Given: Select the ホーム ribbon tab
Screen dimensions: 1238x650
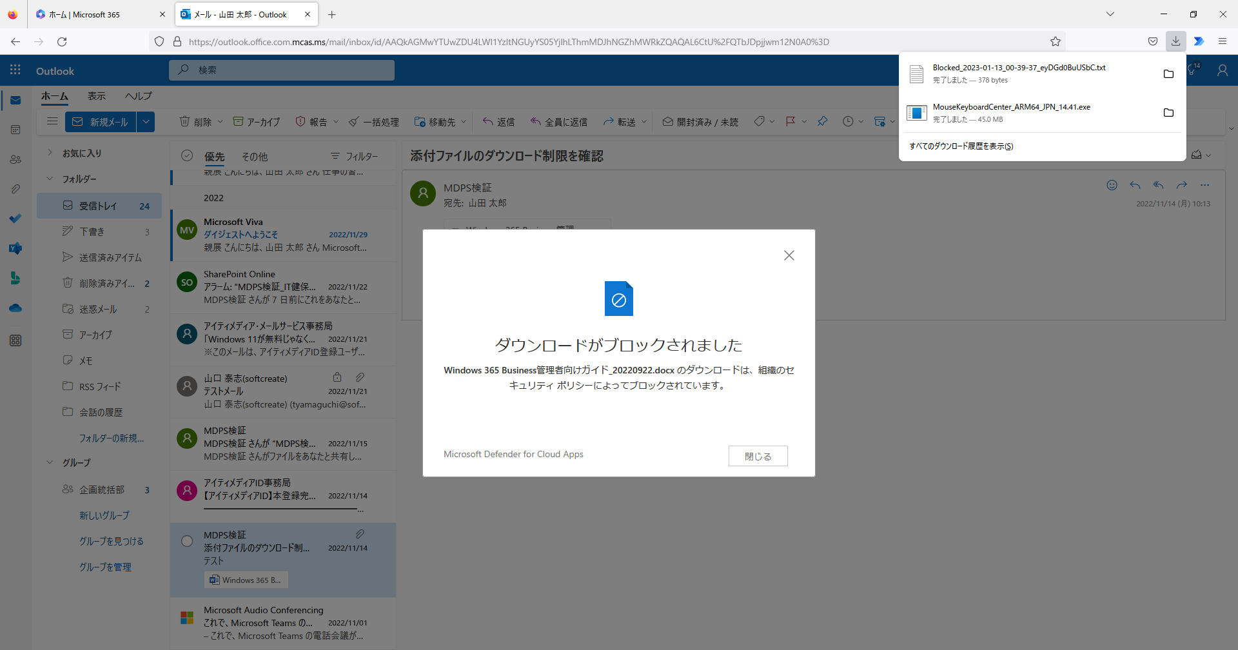Looking at the screenshot, I should [x=55, y=96].
